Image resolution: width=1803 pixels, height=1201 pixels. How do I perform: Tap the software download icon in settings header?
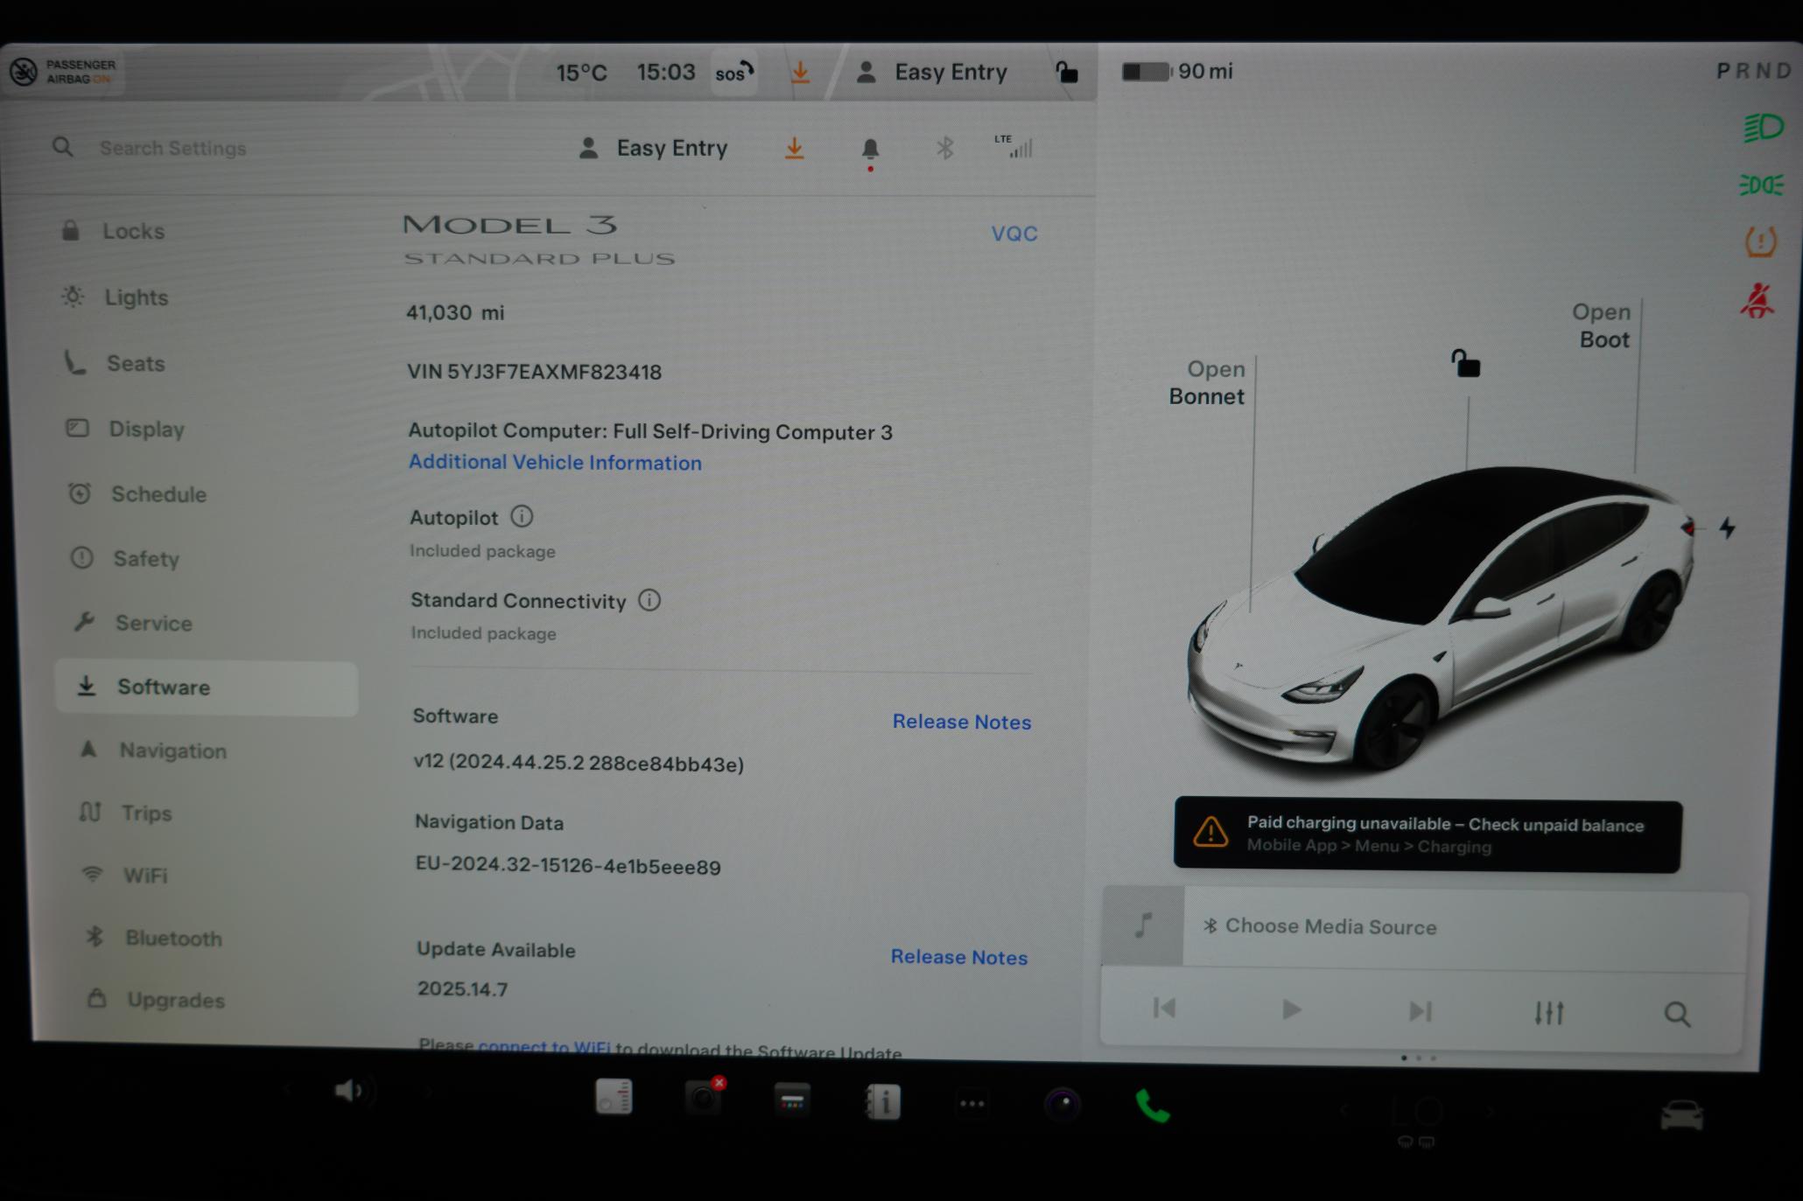794,148
